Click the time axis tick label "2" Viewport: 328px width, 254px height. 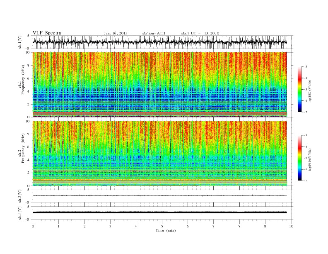pyautogui.click(x=84, y=226)
